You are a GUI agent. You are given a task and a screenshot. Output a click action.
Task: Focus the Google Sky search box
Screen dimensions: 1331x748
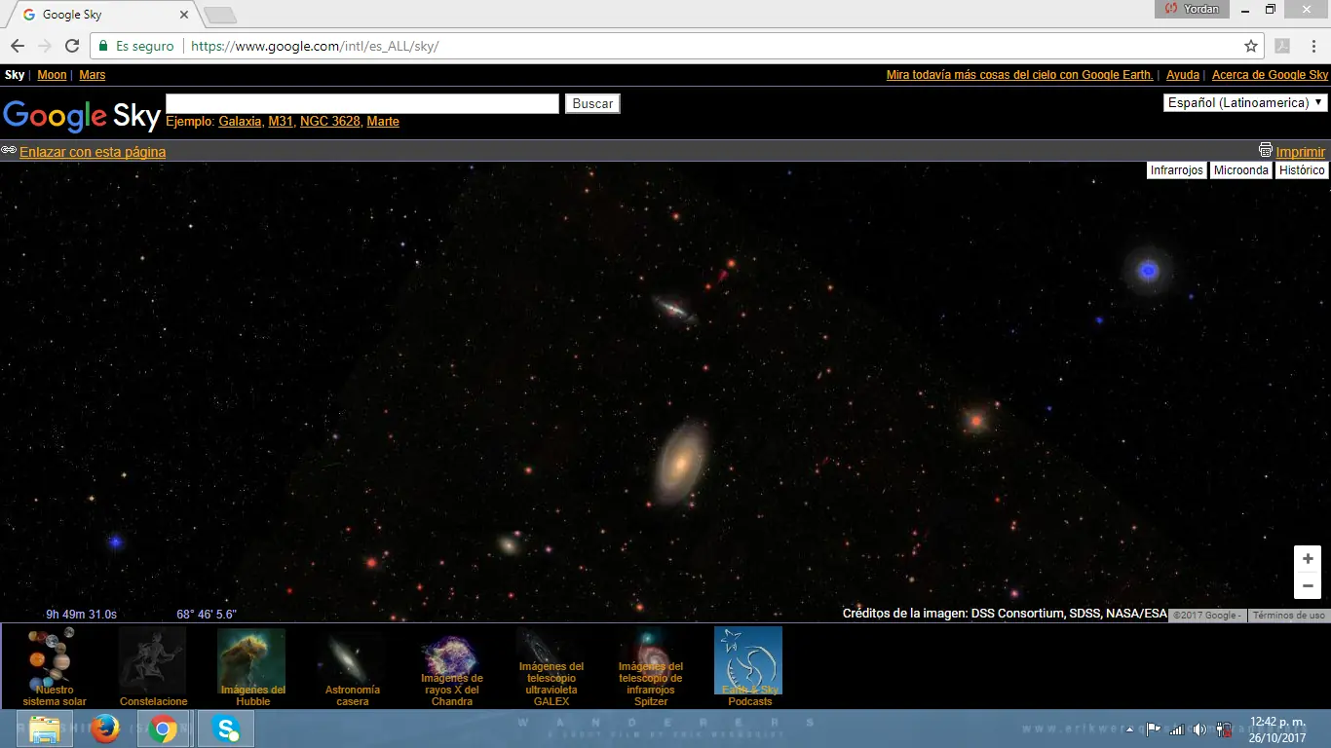362,103
